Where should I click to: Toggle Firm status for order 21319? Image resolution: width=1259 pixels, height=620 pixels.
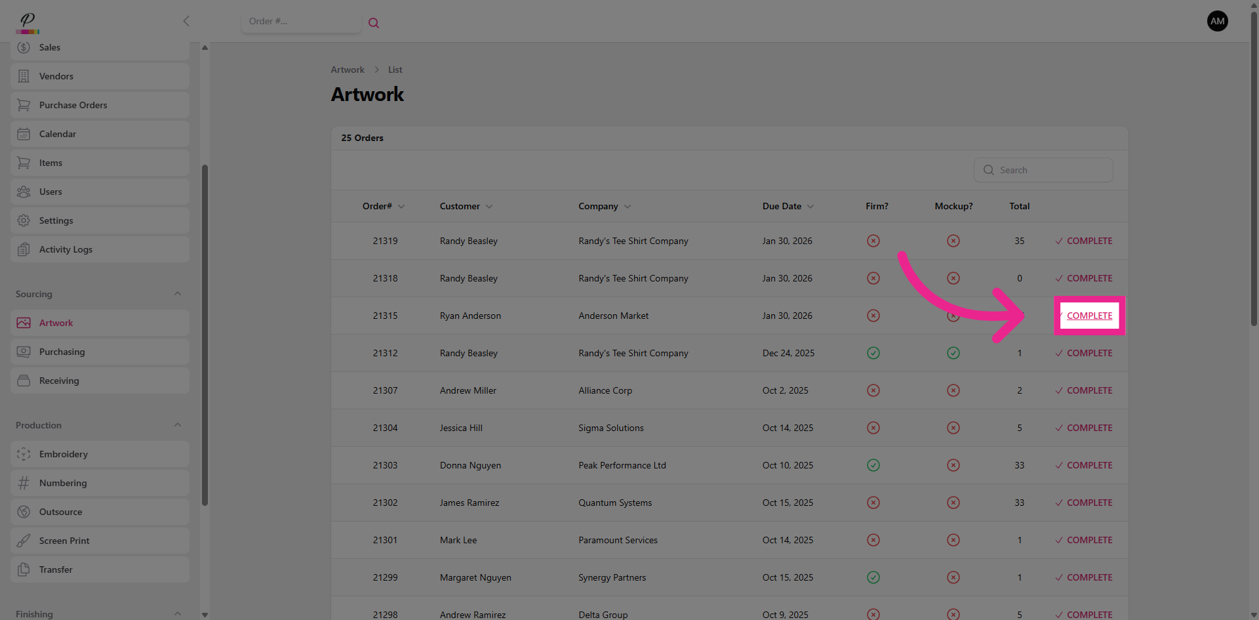point(873,241)
